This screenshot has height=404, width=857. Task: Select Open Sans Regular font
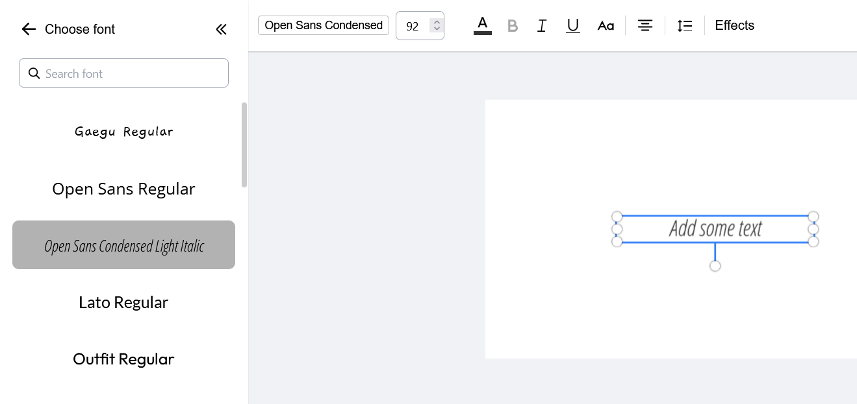pyautogui.click(x=123, y=189)
